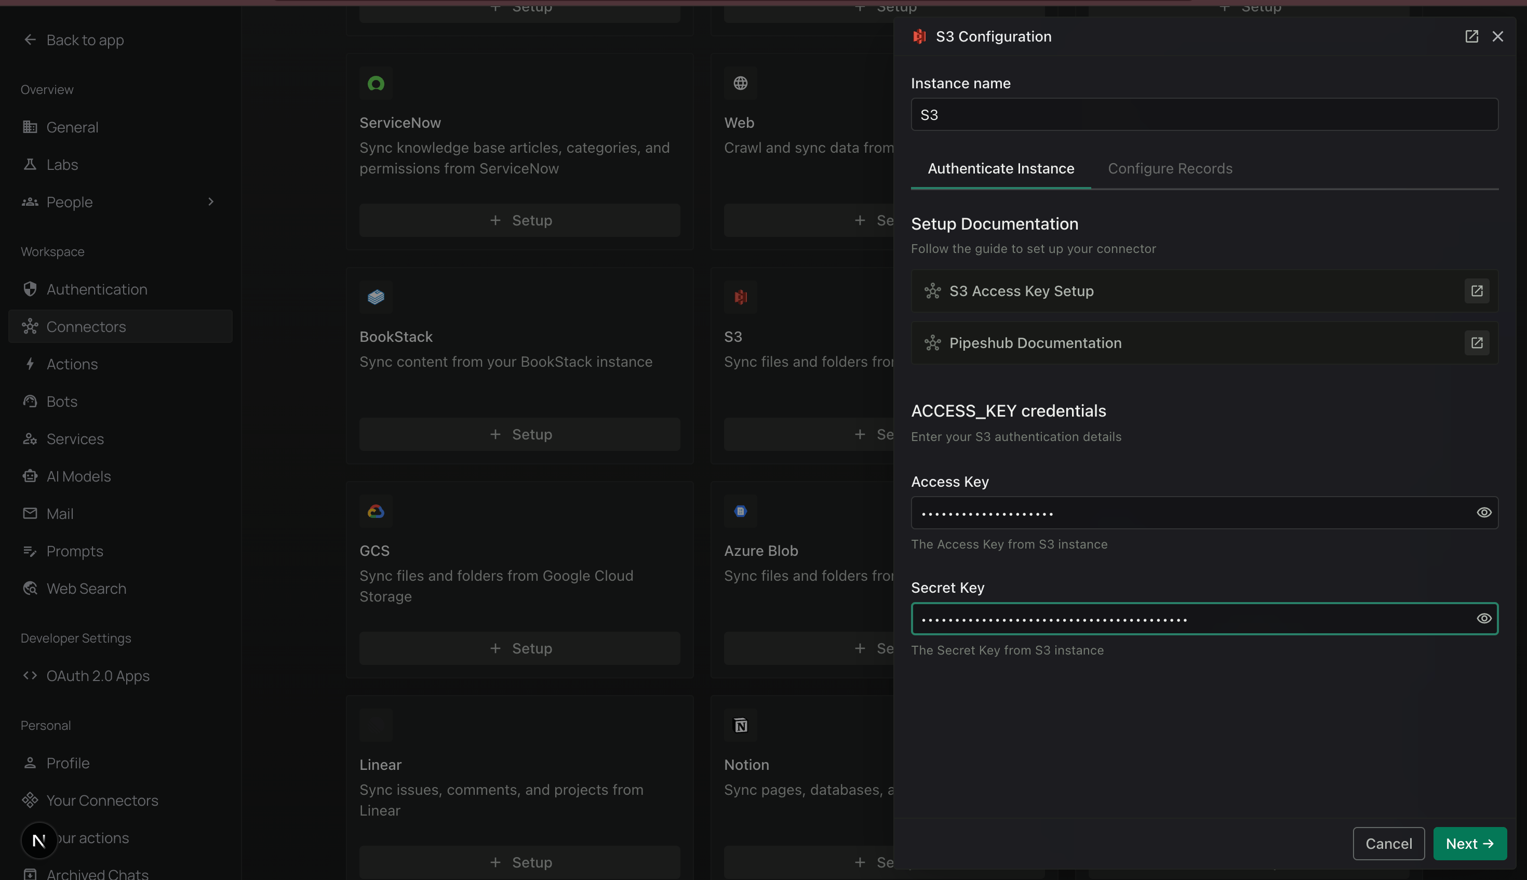Click the Mail envelope icon
Image resolution: width=1527 pixels, height=880 pixels.
30,514
